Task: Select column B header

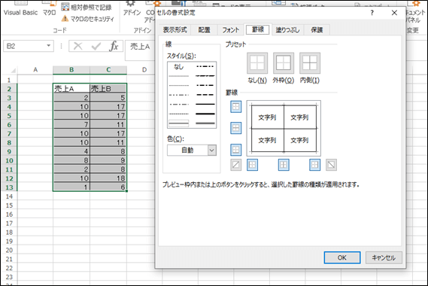Action: pyautogui.click(x=71, y=70)
